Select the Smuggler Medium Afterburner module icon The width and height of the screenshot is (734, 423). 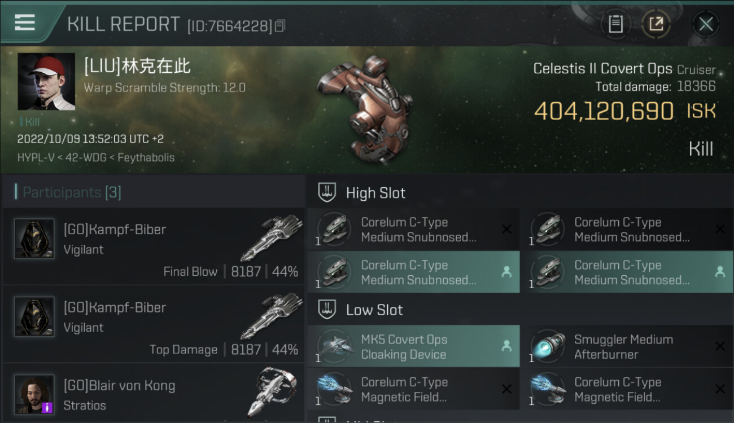point(548,346)
